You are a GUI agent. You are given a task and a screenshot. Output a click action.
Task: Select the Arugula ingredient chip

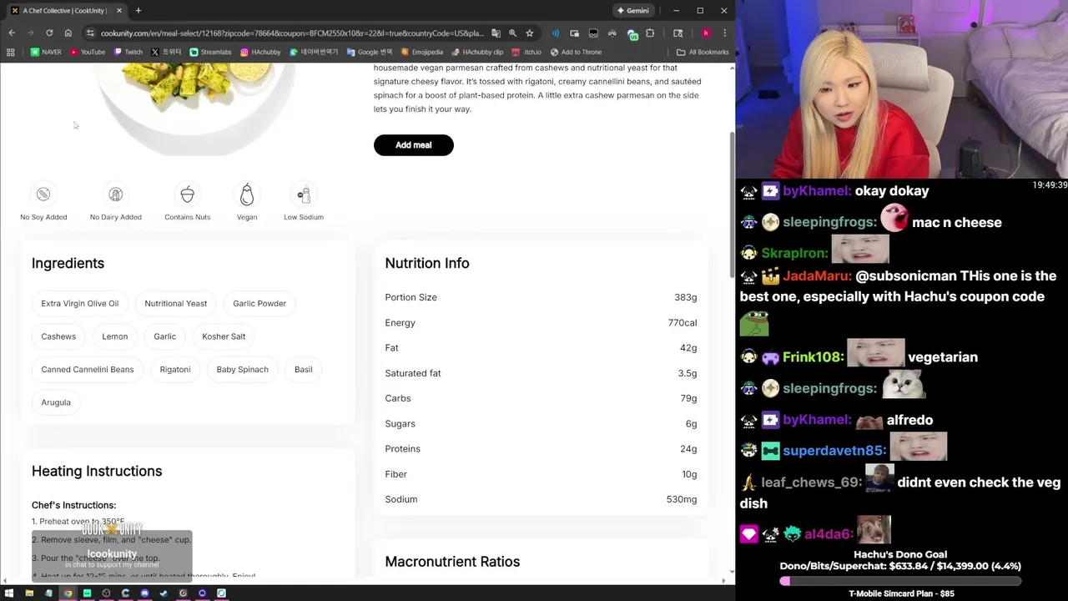click(x=56, y=402)
